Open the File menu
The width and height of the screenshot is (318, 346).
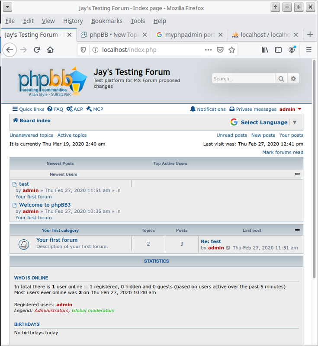pyautogui.click(x=10, y=21)
